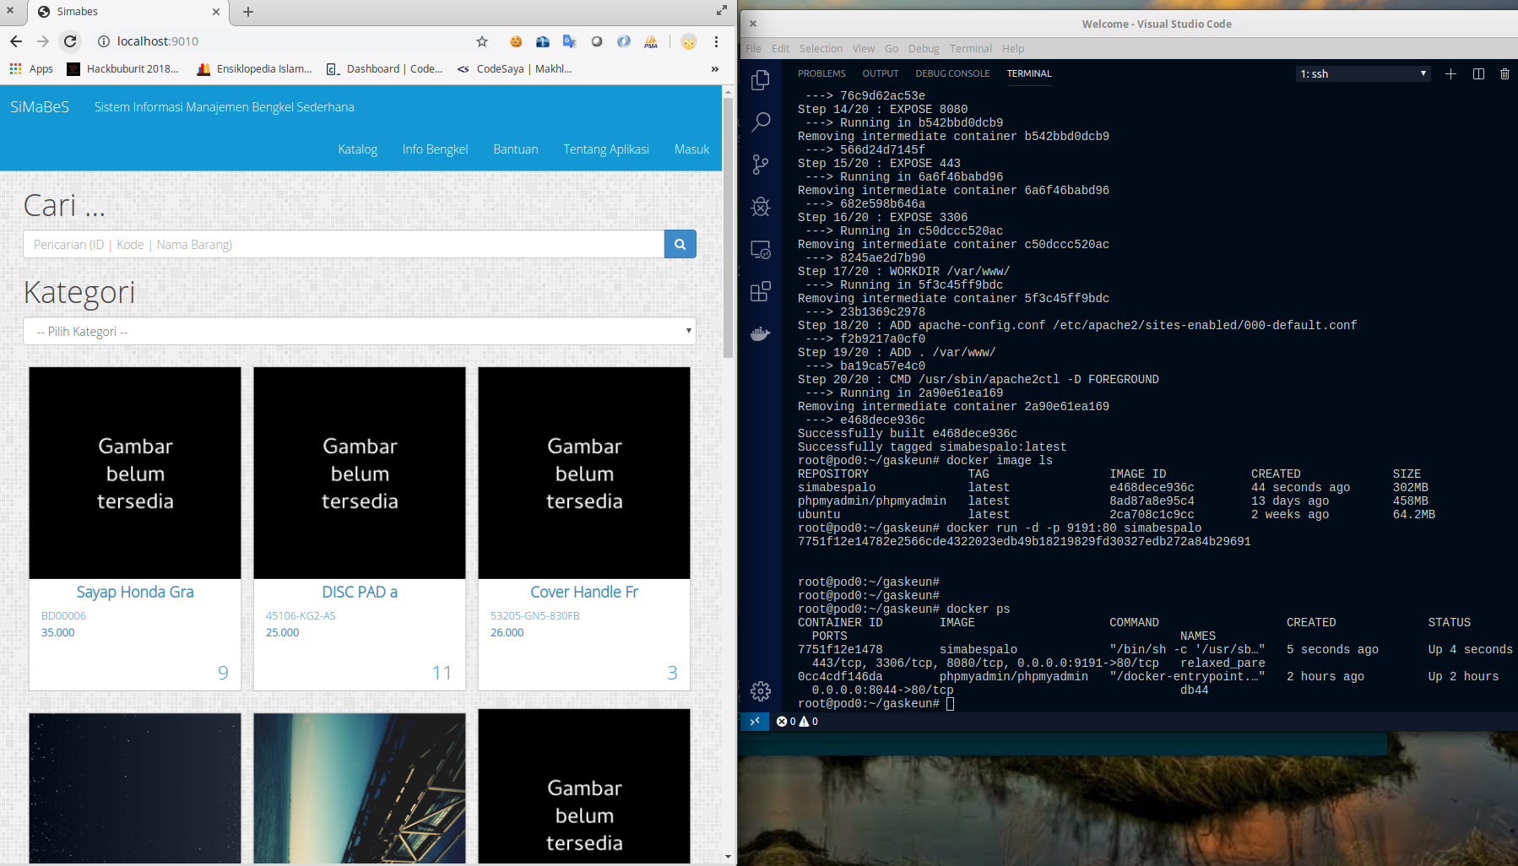This screenshot has width=1518, height=866.
Task: Reload the localhost:9010 page
Action: tap(70, 41)
